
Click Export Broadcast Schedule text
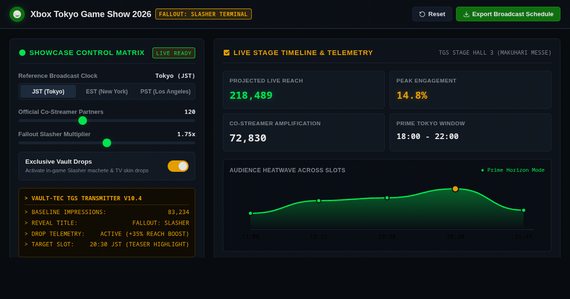tap(513, 14)
